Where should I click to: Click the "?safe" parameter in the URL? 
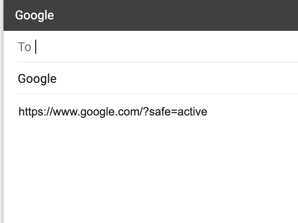coord(158,112)
